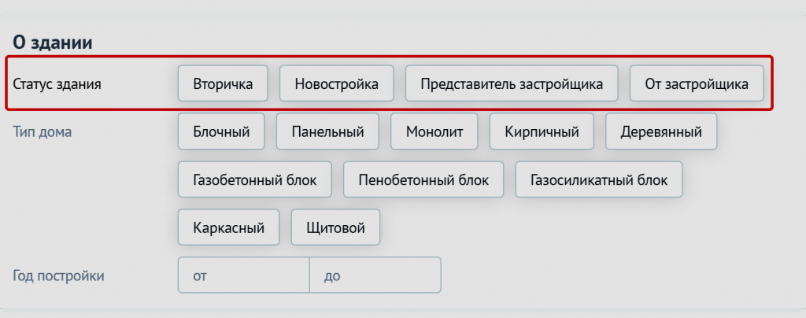Toggle Представитель застройщика option

tap(512, 83)
